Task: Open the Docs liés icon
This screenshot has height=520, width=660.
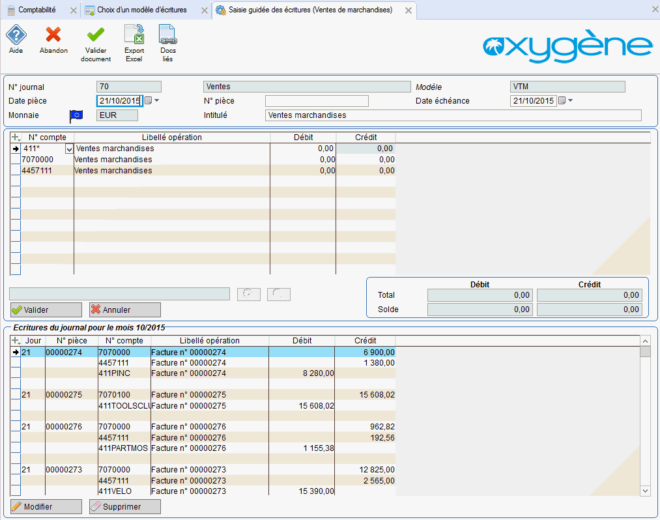Action: pos(168,35)
